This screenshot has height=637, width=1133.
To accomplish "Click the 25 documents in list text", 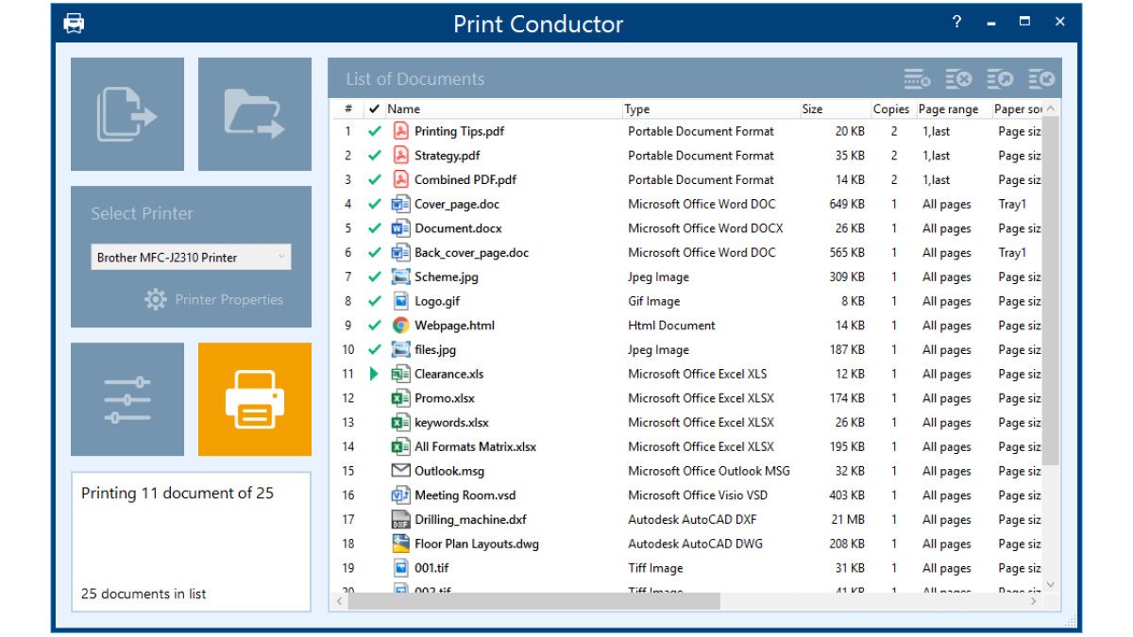I will 144,594.
